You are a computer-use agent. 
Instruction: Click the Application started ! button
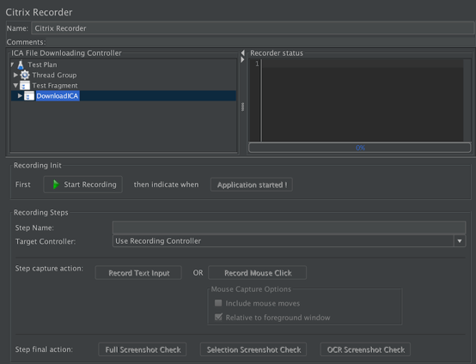[x=252, y=185]
